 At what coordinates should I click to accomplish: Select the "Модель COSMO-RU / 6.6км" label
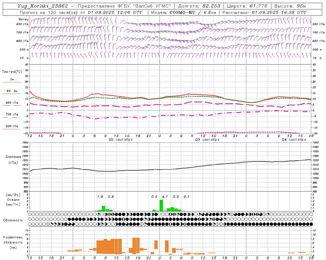(183, 12)
